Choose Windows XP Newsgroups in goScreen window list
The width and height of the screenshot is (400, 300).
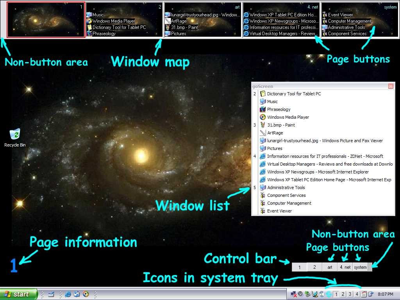coord(327,172)
